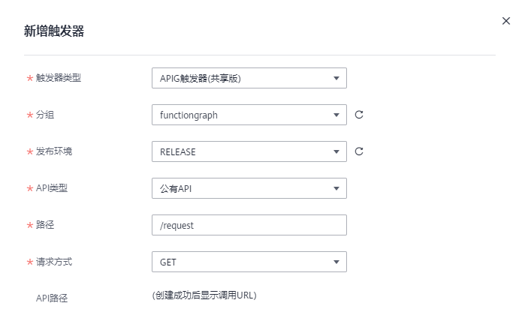Click the arrow of the APIG触发器 combo box

(336, 78)
